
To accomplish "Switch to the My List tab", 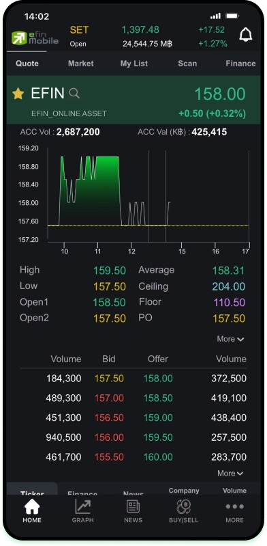I will point(134,64).
